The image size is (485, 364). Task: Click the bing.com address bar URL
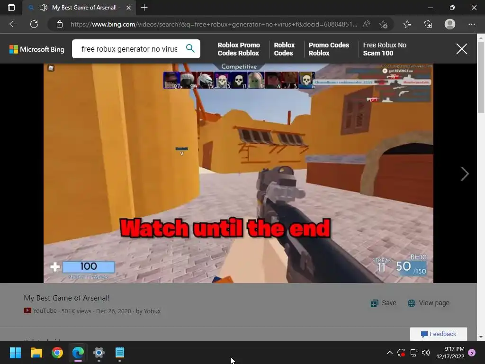click(214, 24)
